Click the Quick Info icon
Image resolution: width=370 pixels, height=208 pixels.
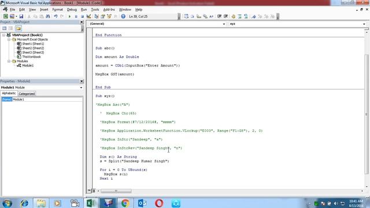pyautogui.click(x=199, y=16)
